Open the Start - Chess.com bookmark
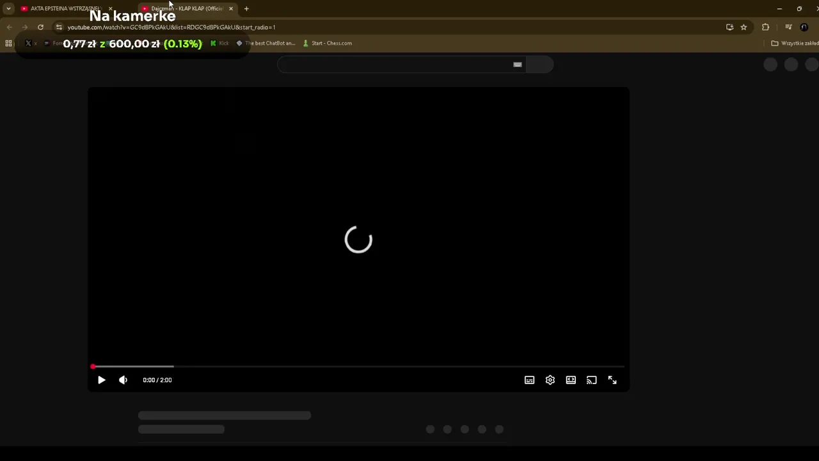Viewport: 819px width, 461px height. click(x=327, y=43)
